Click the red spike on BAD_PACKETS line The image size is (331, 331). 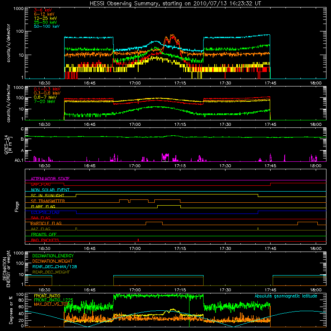tap(138, 240)
